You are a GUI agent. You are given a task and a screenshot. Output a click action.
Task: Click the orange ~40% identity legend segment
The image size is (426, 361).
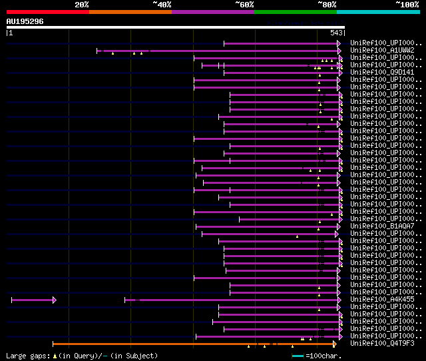[130, 12]
